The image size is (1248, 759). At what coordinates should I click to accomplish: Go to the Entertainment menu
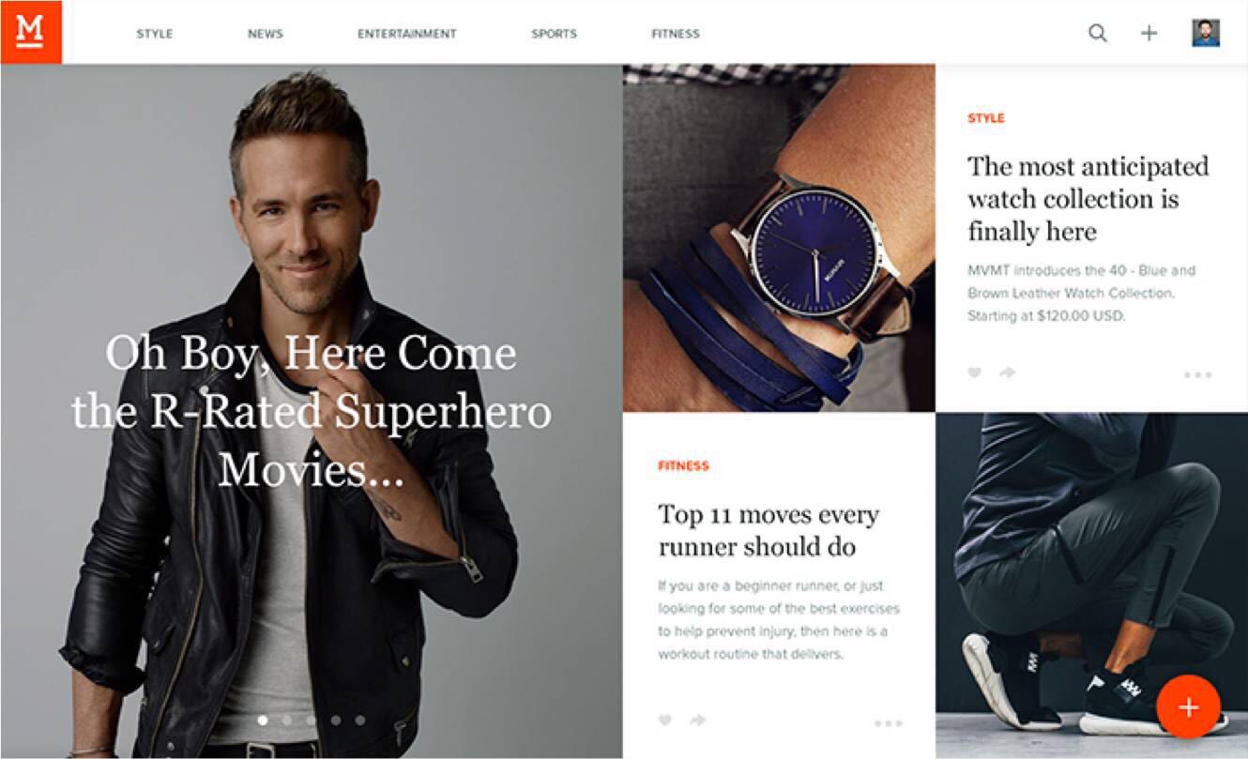point(406,34)
